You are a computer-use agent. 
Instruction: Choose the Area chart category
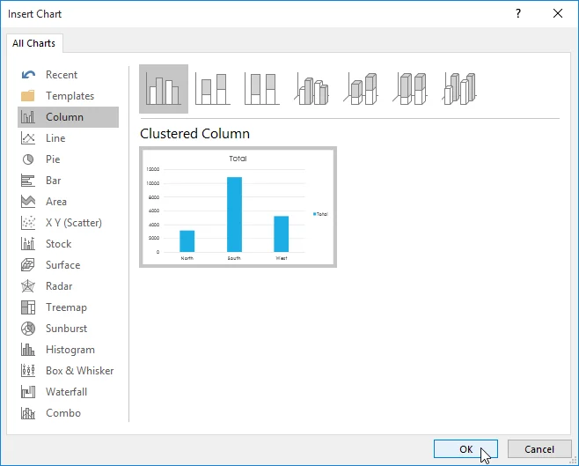tap(69, 202)
